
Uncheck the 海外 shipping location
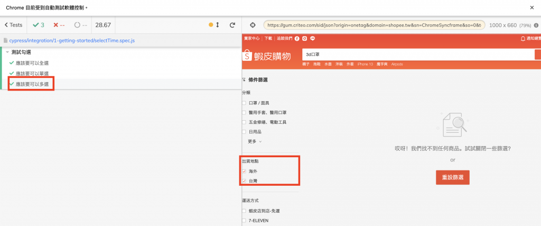coord(244,171)
